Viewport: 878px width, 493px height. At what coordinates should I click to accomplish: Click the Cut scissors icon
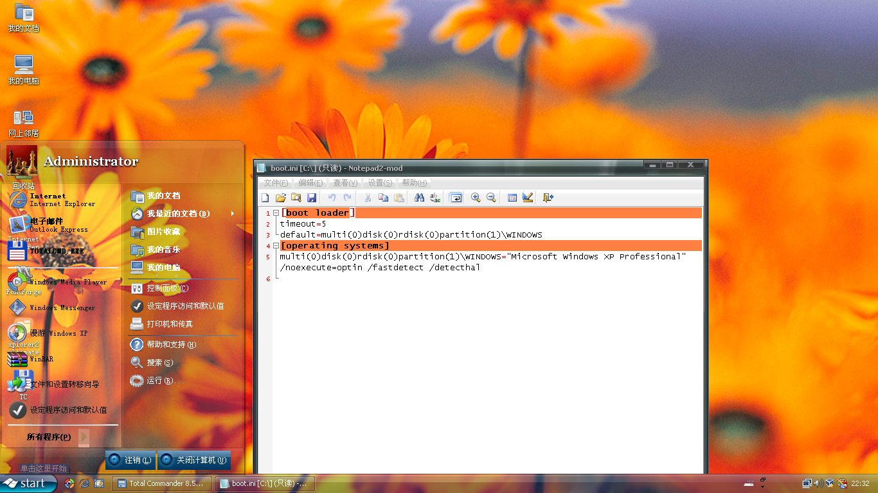coord(368,198)
